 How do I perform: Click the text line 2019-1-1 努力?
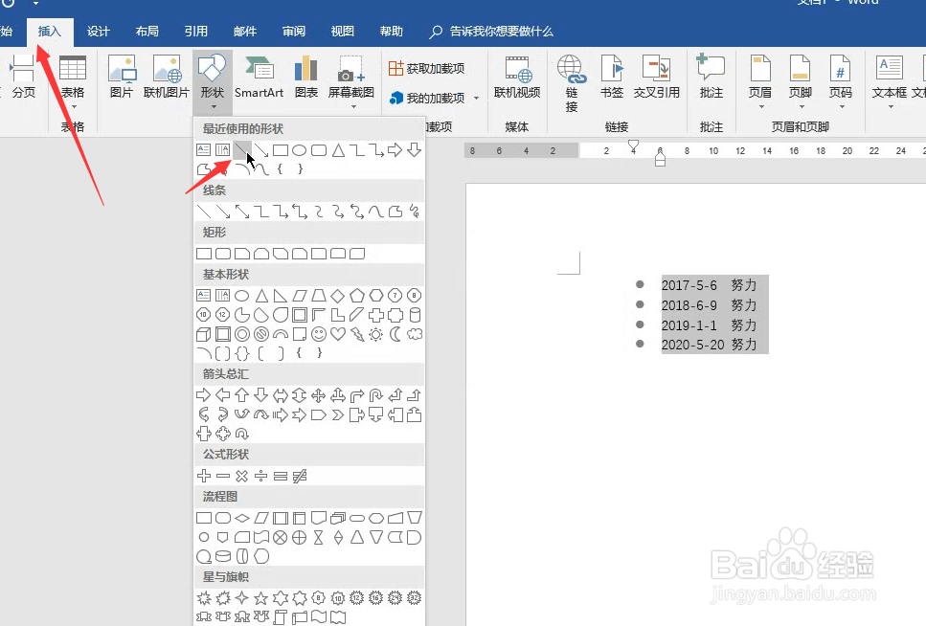[x=709, y=325]
